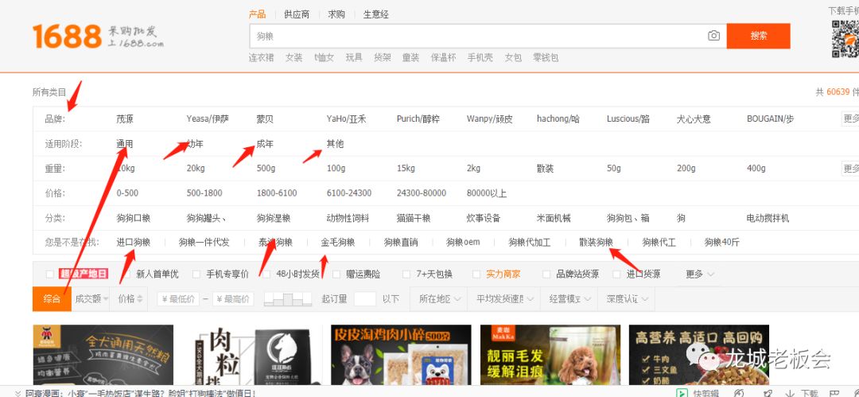The image size is (859, 397).
Task: Open the 皮皮淘鸡肉小碎 product image
Action: click(x=401, y=355)
